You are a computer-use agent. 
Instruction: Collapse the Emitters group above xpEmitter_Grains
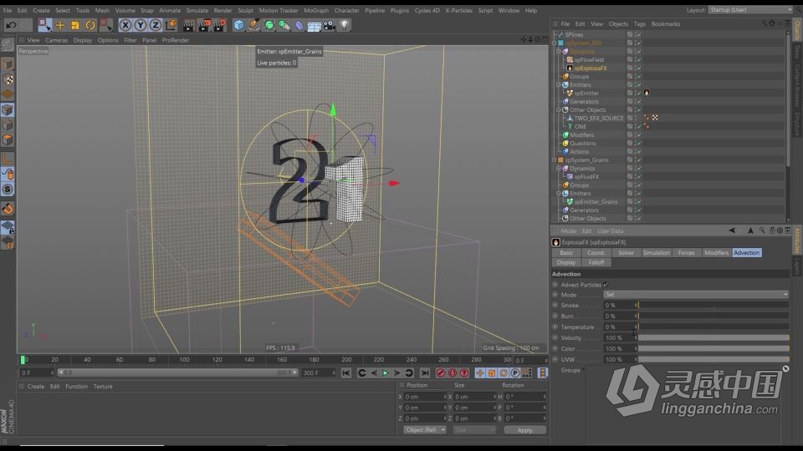pyautogui.click(x=559, y=193)
